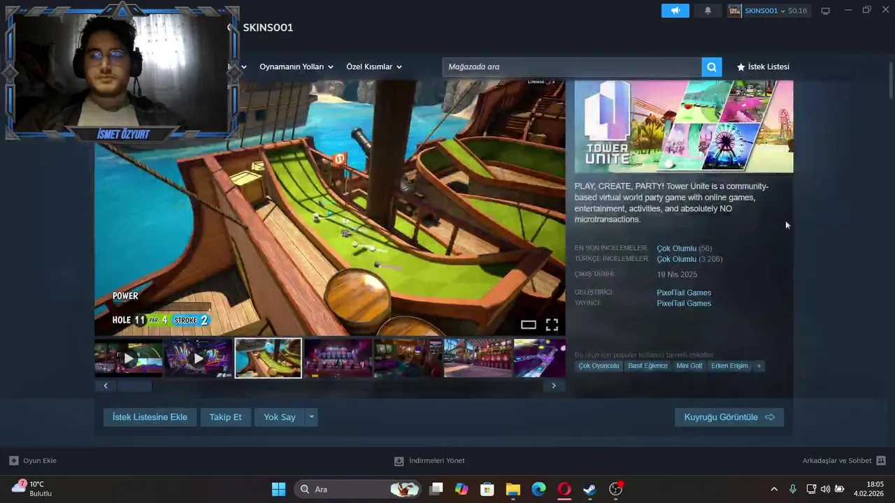Open Arkadaşlar ve Sohbet panel

pos(844,461)
